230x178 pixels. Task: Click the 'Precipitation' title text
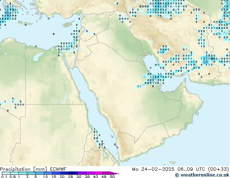point(15,169)
